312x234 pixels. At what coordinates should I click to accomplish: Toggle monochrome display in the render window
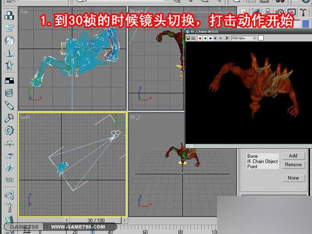[221, 38]
